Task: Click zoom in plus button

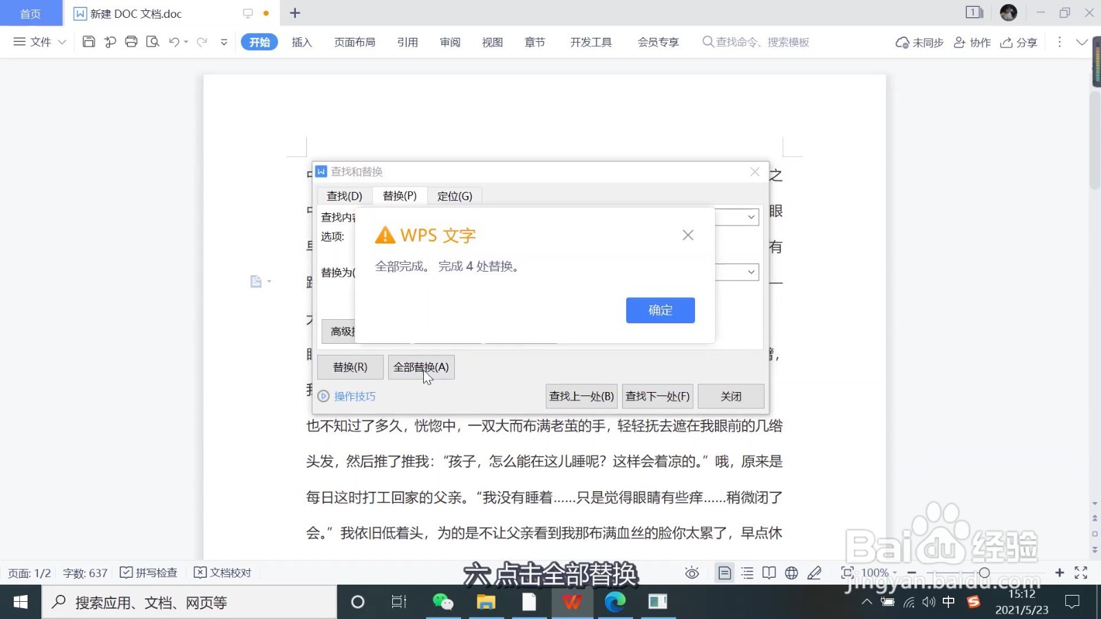Action: click(1059, 572)
